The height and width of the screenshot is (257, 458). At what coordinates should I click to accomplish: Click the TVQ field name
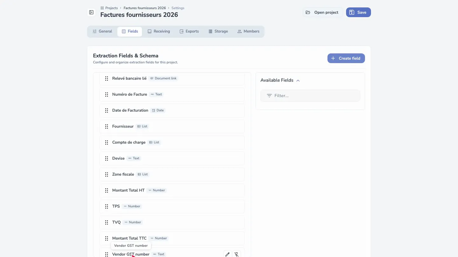pos(116,222)
